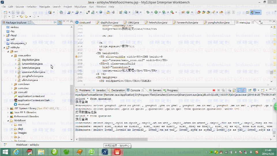The image size is (277, 156).
Task: Open the Window menu
Action: (x=101, y=7)
